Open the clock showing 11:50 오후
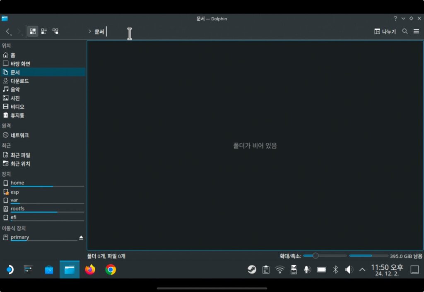The height and width of the screenshot is (292, 424). (387, 270)
